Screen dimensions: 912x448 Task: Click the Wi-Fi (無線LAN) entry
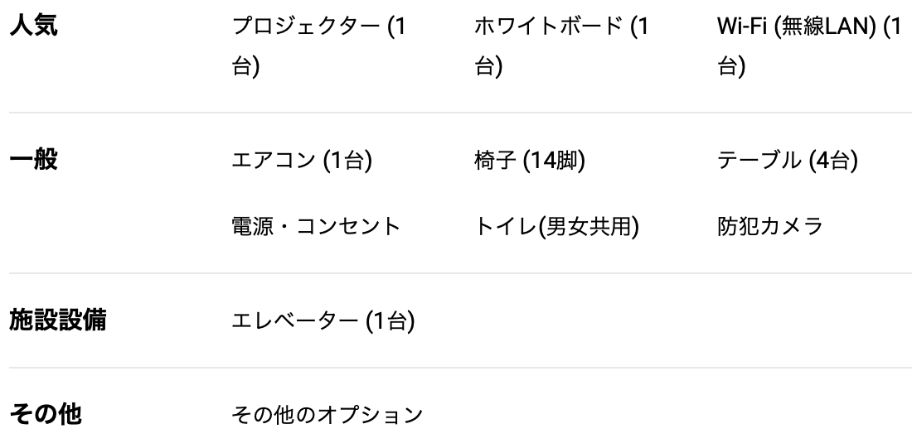(x=809, y=46)
